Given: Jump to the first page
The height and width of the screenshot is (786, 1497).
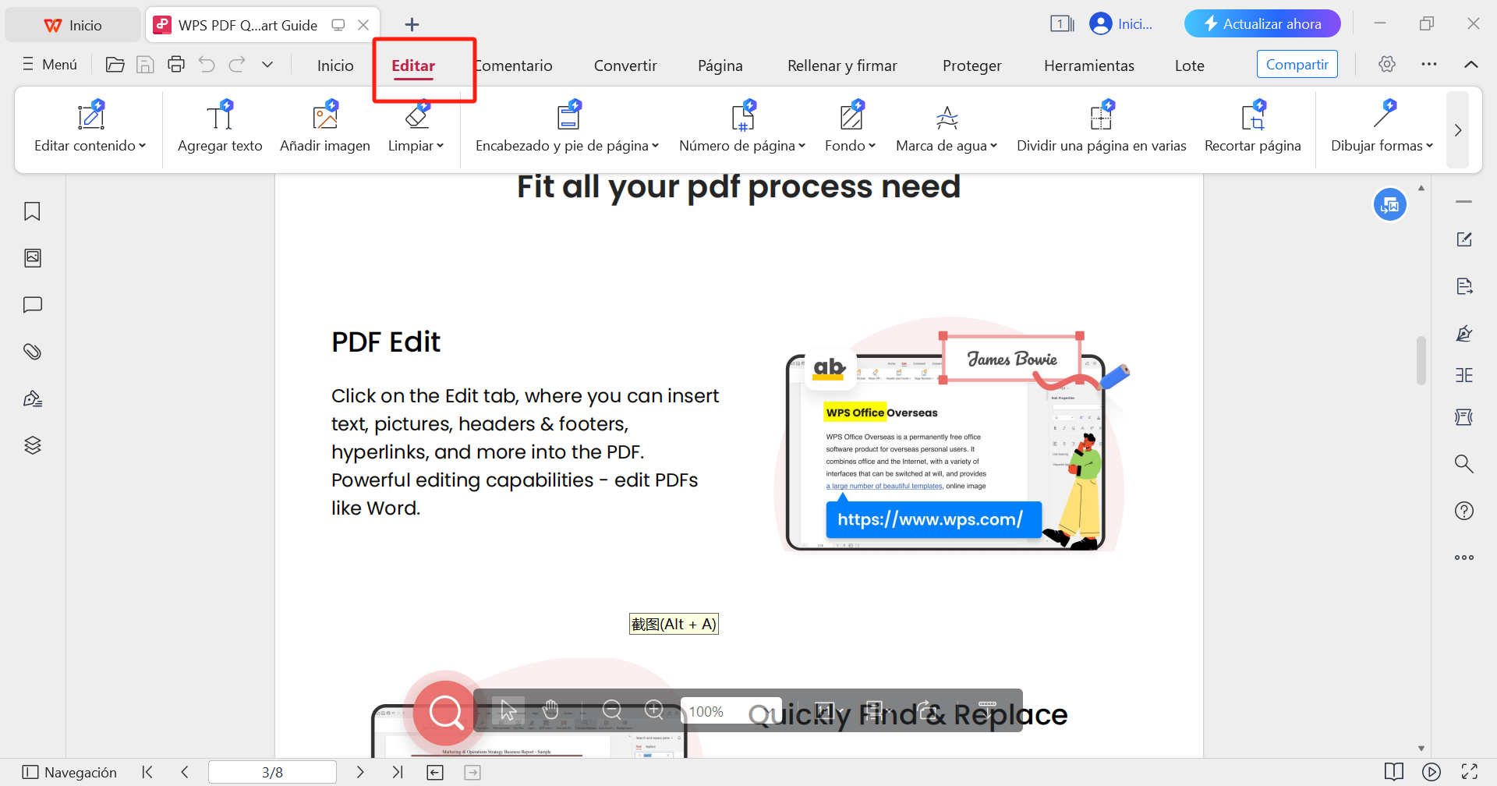Looking at the screenshot, I should 147,772.
